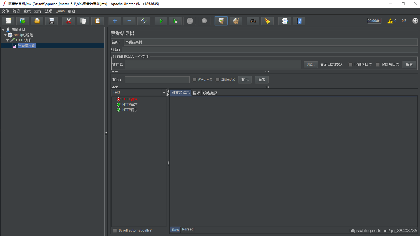Open the Help question mark icon
The image size is (420, 236).
click(x=299, y=21)
